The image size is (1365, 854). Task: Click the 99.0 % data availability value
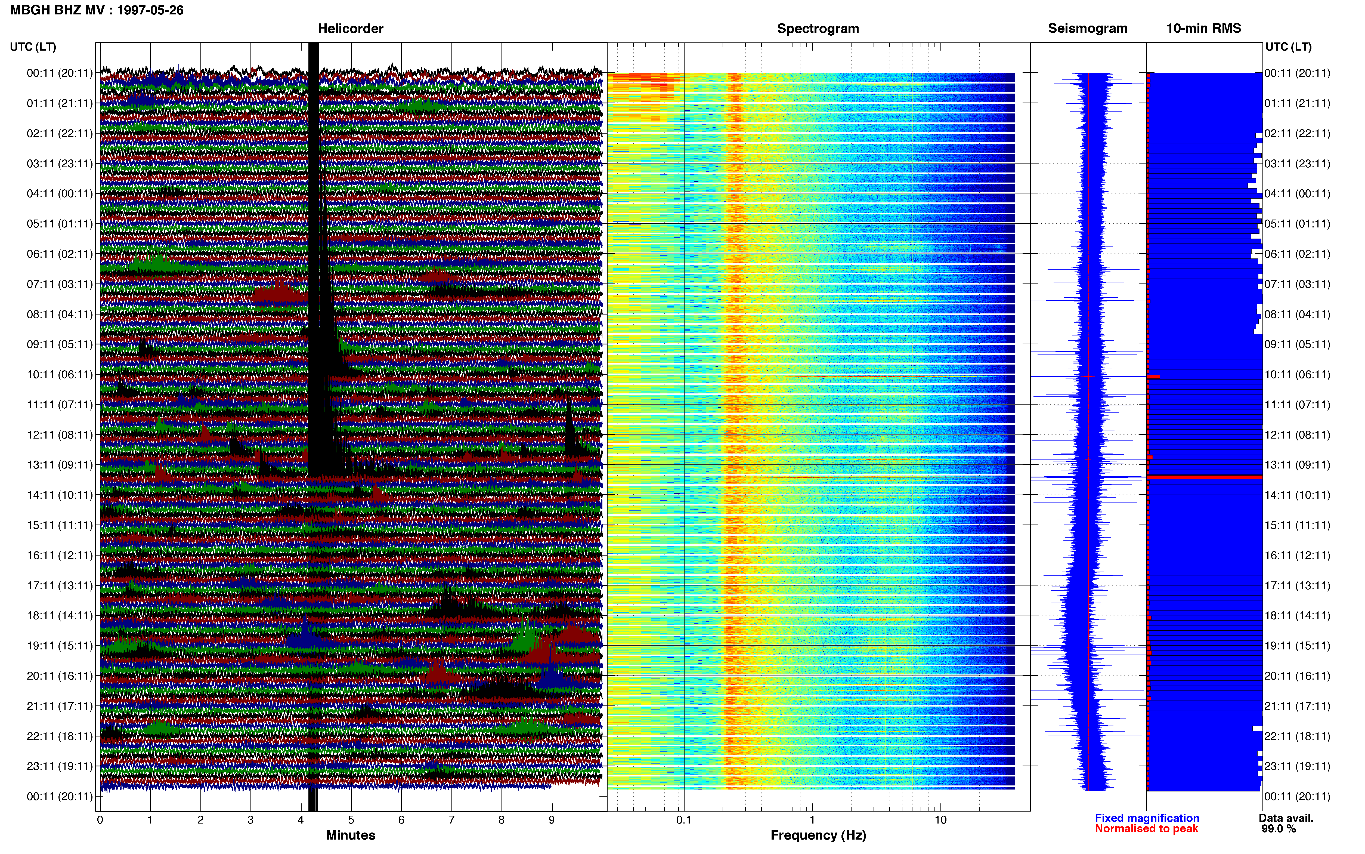[1279, 829]
